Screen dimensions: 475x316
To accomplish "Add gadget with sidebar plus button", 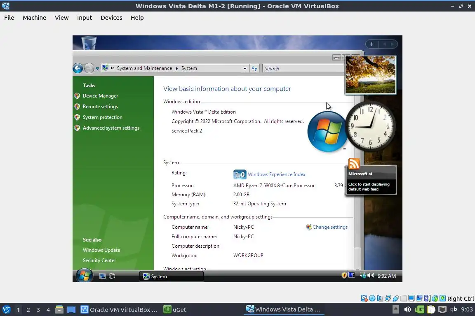I will pos(372,44).
